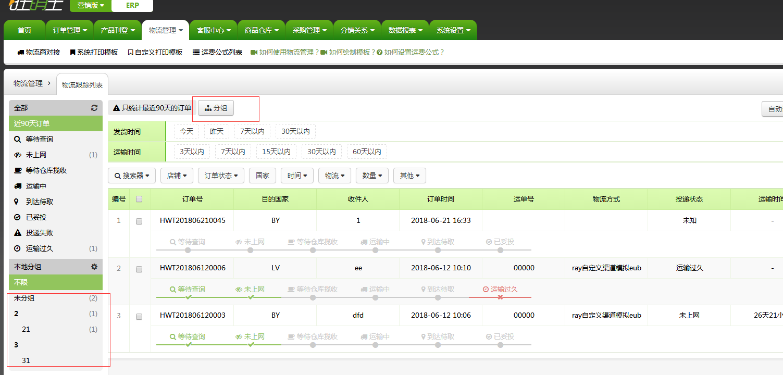Click warning icon beside 只统计最近90天的订单
783x375 pixels.
click(x=117, y=108)
